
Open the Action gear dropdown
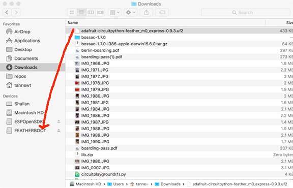coord(130,13)
